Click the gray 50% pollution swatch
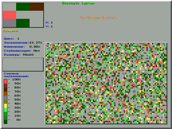172x129 pixels. point(6,100)
